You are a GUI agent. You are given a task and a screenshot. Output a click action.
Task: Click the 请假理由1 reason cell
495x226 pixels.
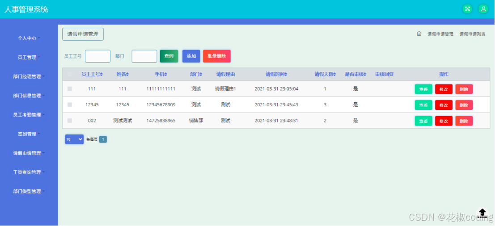(x=225, y=89)
